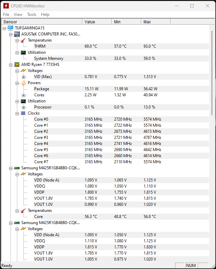The height and width of the screenshot is (269, 216).
Task: Click the Core #5 max value 4642 MHz
Action: point(152,150)
